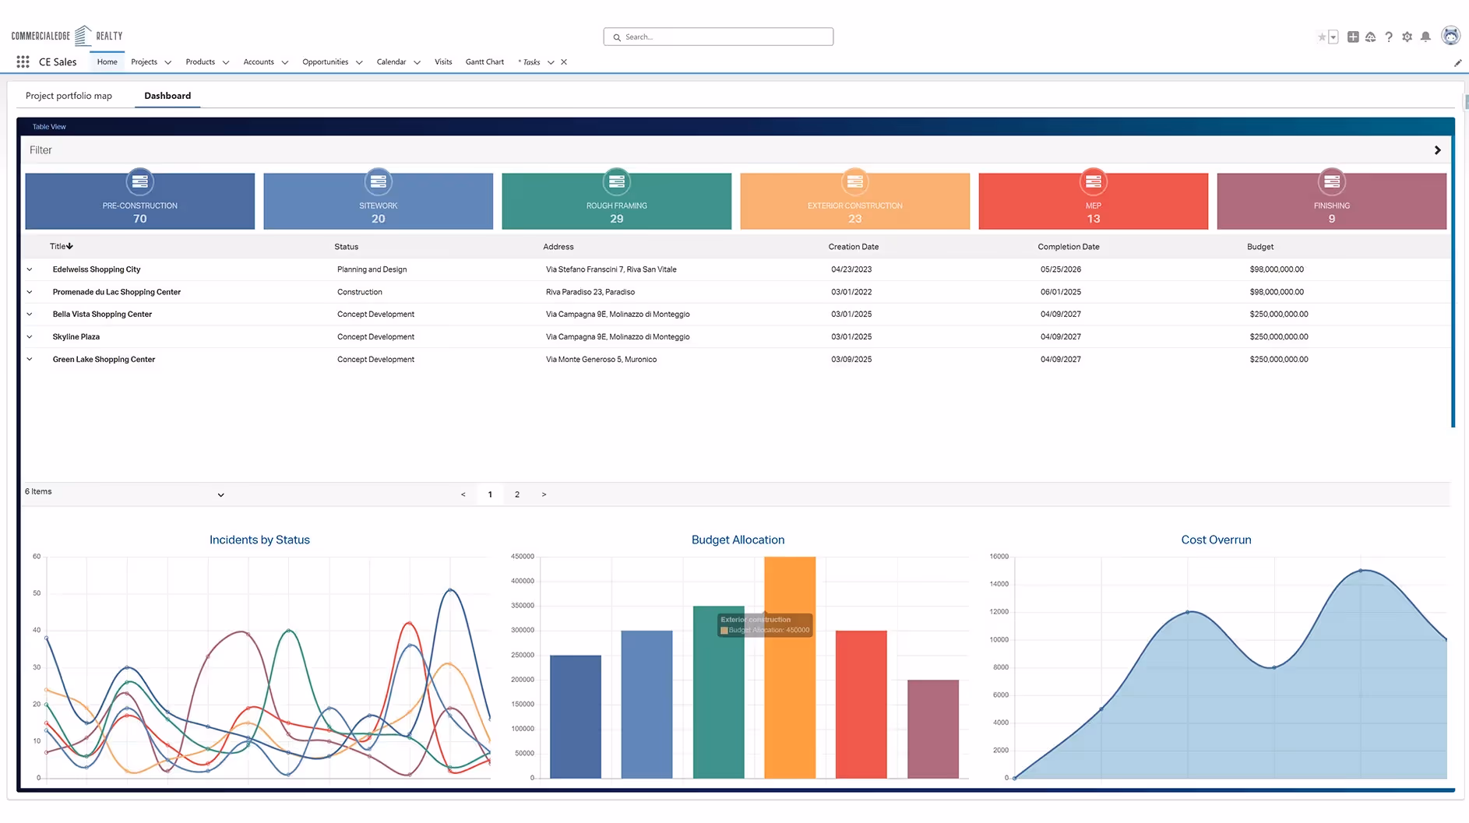Click the Bella Vista Shopping Center title
1469x823 pixels.
pos(102,315)
